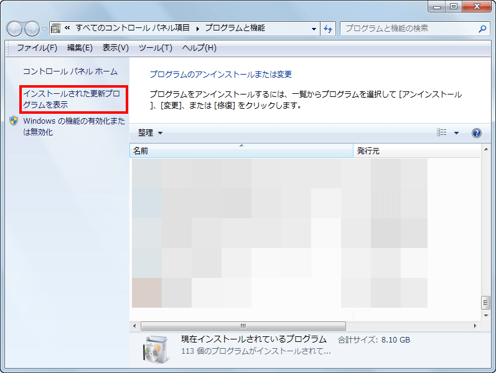Image resolution: width=496 pixels, height=373 pixels.
Task: Open the 表示(V) menu
Action: (x=116, y=48)
